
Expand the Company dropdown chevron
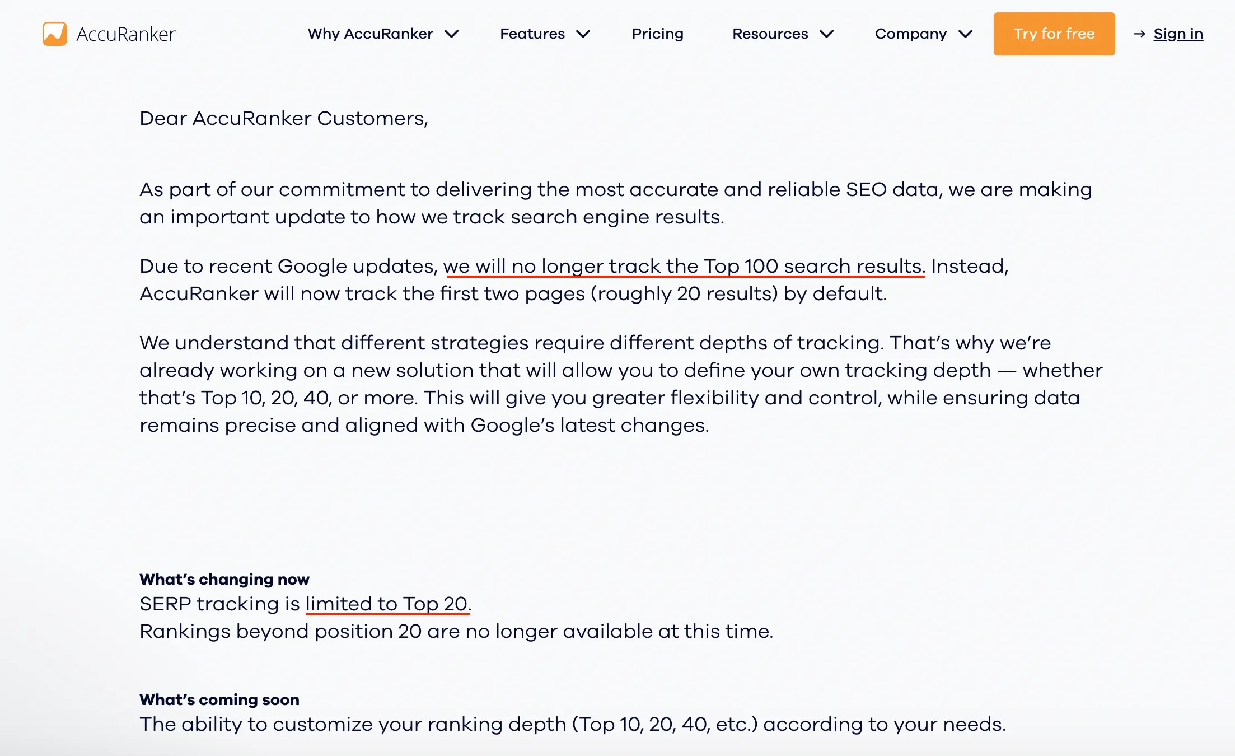pyautogui.click(x=966, y=34)
